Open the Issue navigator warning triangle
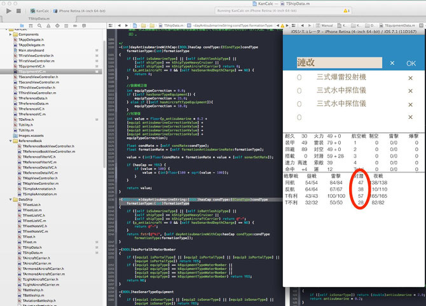 tap(48, 25)
